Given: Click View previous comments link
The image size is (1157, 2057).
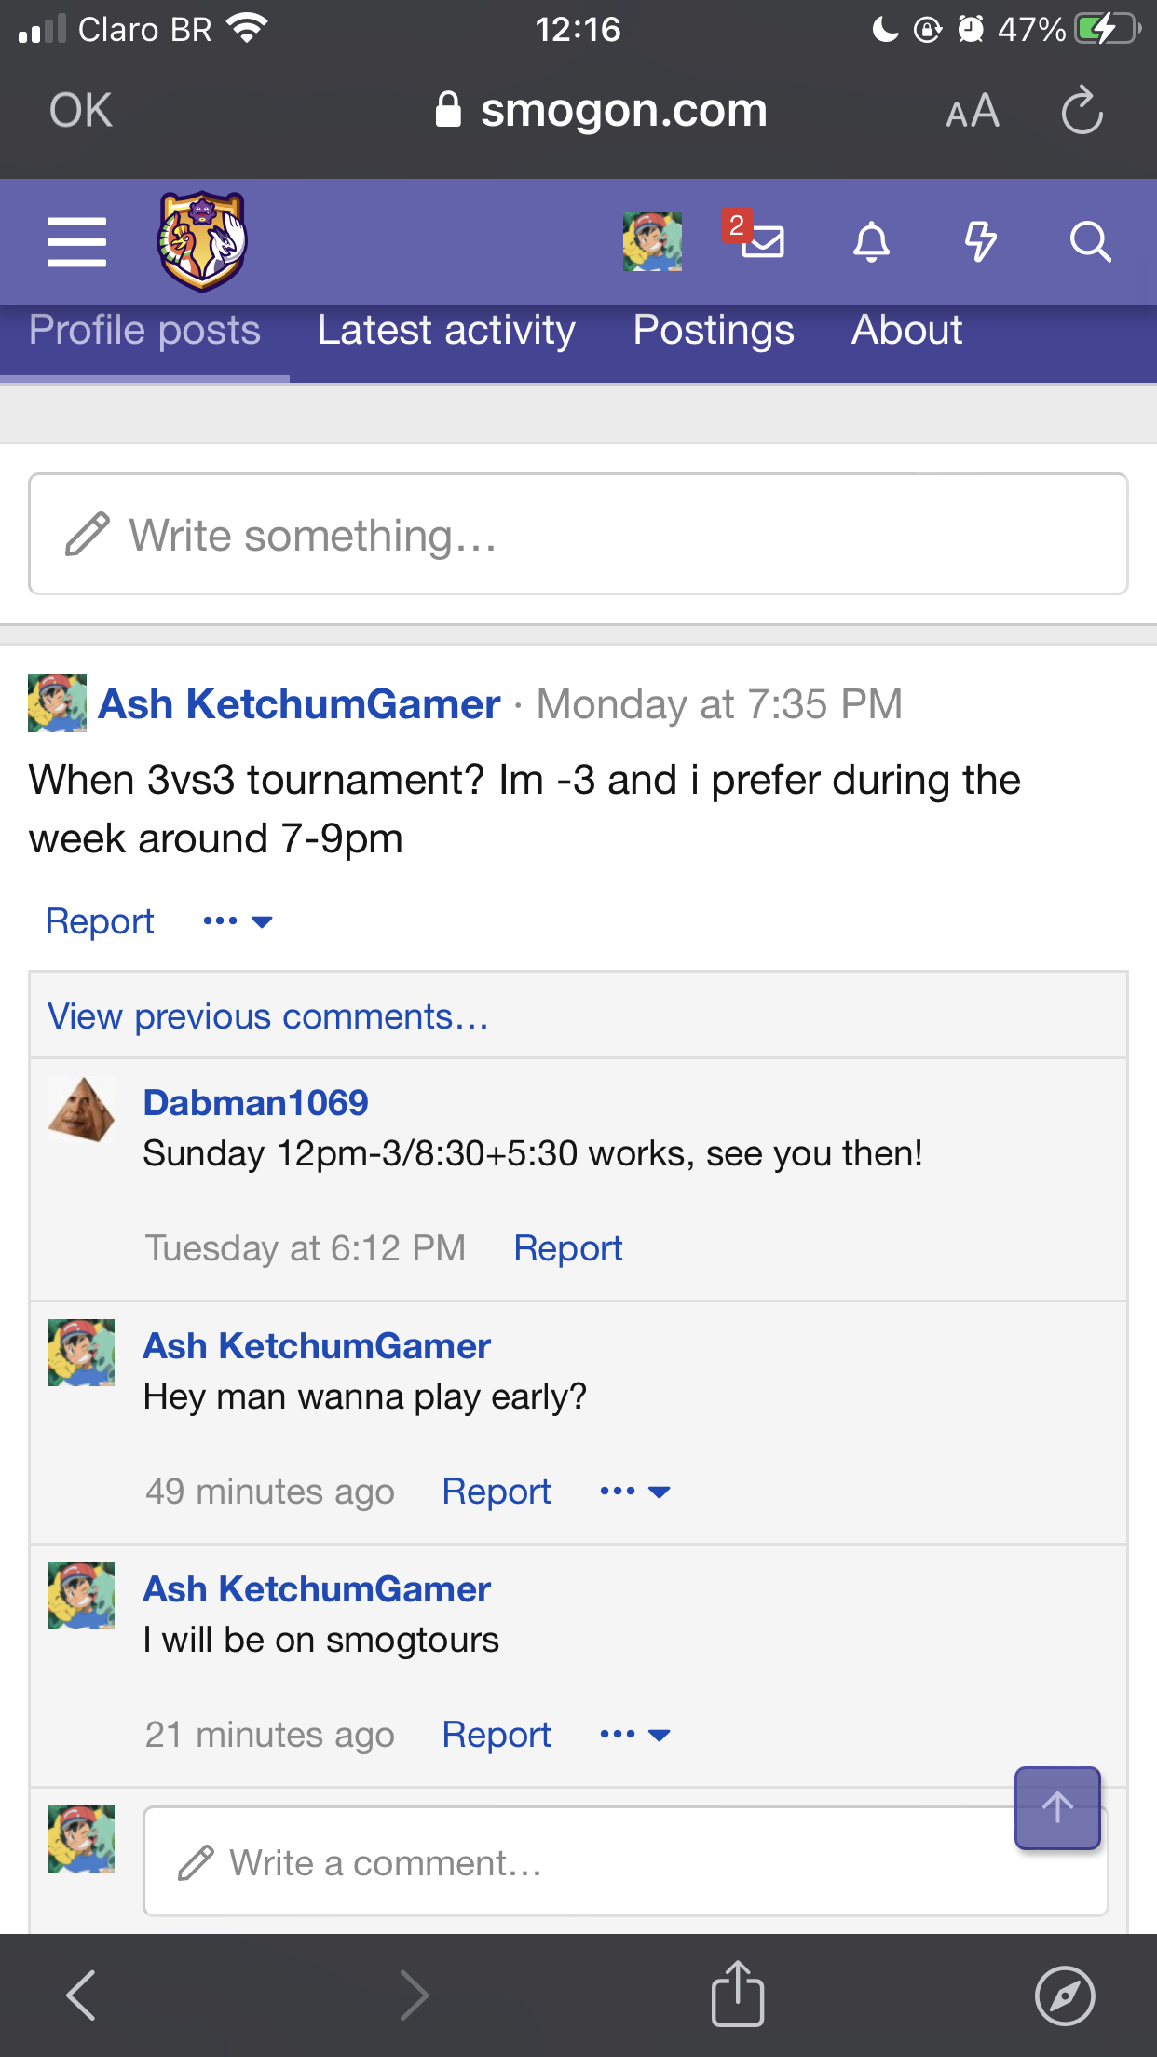Looking at the screenshot, I should click(268, 1016).
